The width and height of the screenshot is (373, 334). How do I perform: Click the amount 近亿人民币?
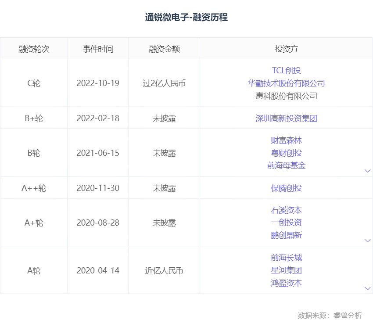[x=164, y=270]
